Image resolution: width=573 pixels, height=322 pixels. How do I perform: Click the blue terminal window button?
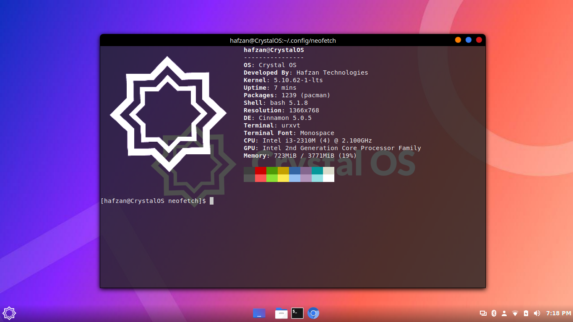pos(469,40)
